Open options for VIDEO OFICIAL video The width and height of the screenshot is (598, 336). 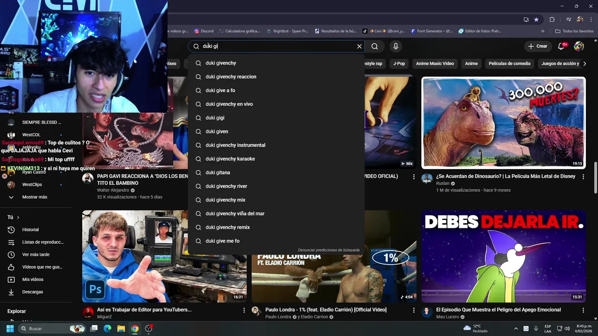coord(413,176)
